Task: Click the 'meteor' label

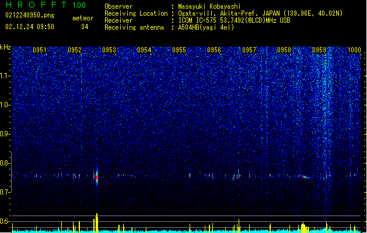Action: click(83, 18)
